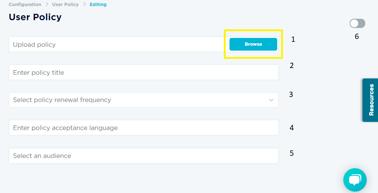This screenshot has height=193, width=378.
Task: Navigate to User Policy breadcrumb link
Action: (x=65, y=5)
